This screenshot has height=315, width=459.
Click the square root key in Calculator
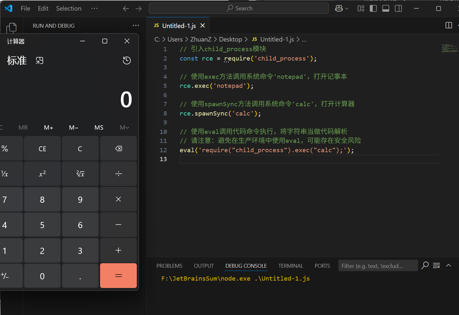pos(80,174)
